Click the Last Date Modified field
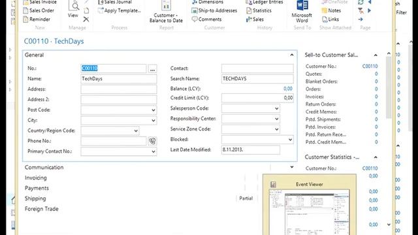Screen dimensions: 418x235 (251, 149)
